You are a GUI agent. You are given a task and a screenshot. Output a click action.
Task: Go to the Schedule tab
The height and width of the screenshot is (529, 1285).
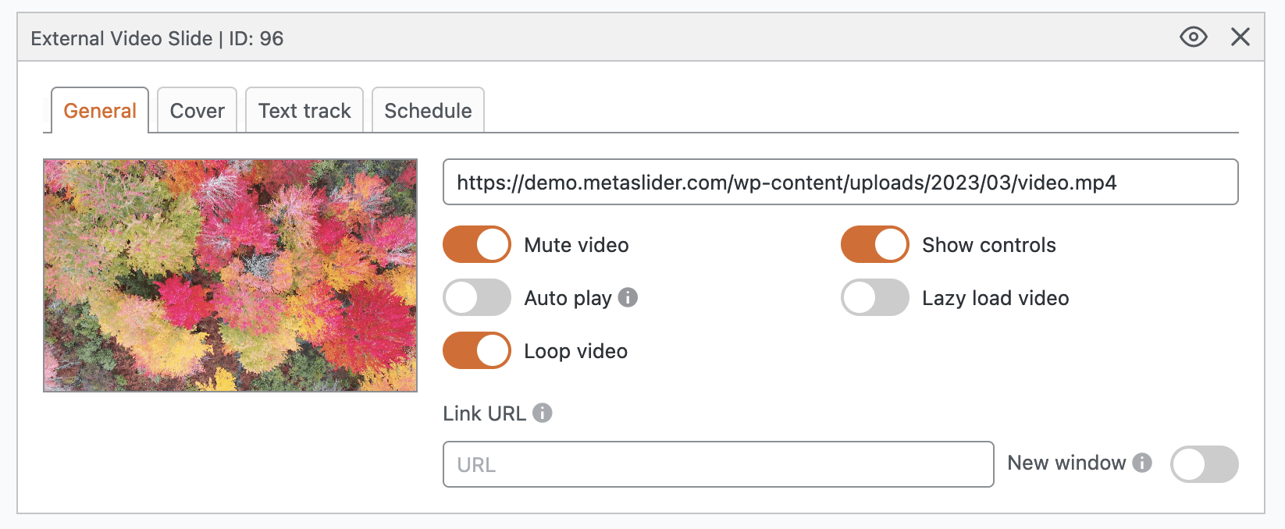click(x=428, y=111)
